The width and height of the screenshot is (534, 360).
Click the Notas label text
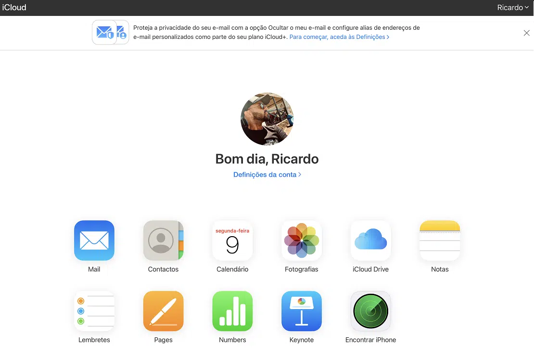point(440,269)
